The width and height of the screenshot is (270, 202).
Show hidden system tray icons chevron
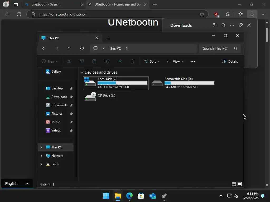tap(221, 196)
